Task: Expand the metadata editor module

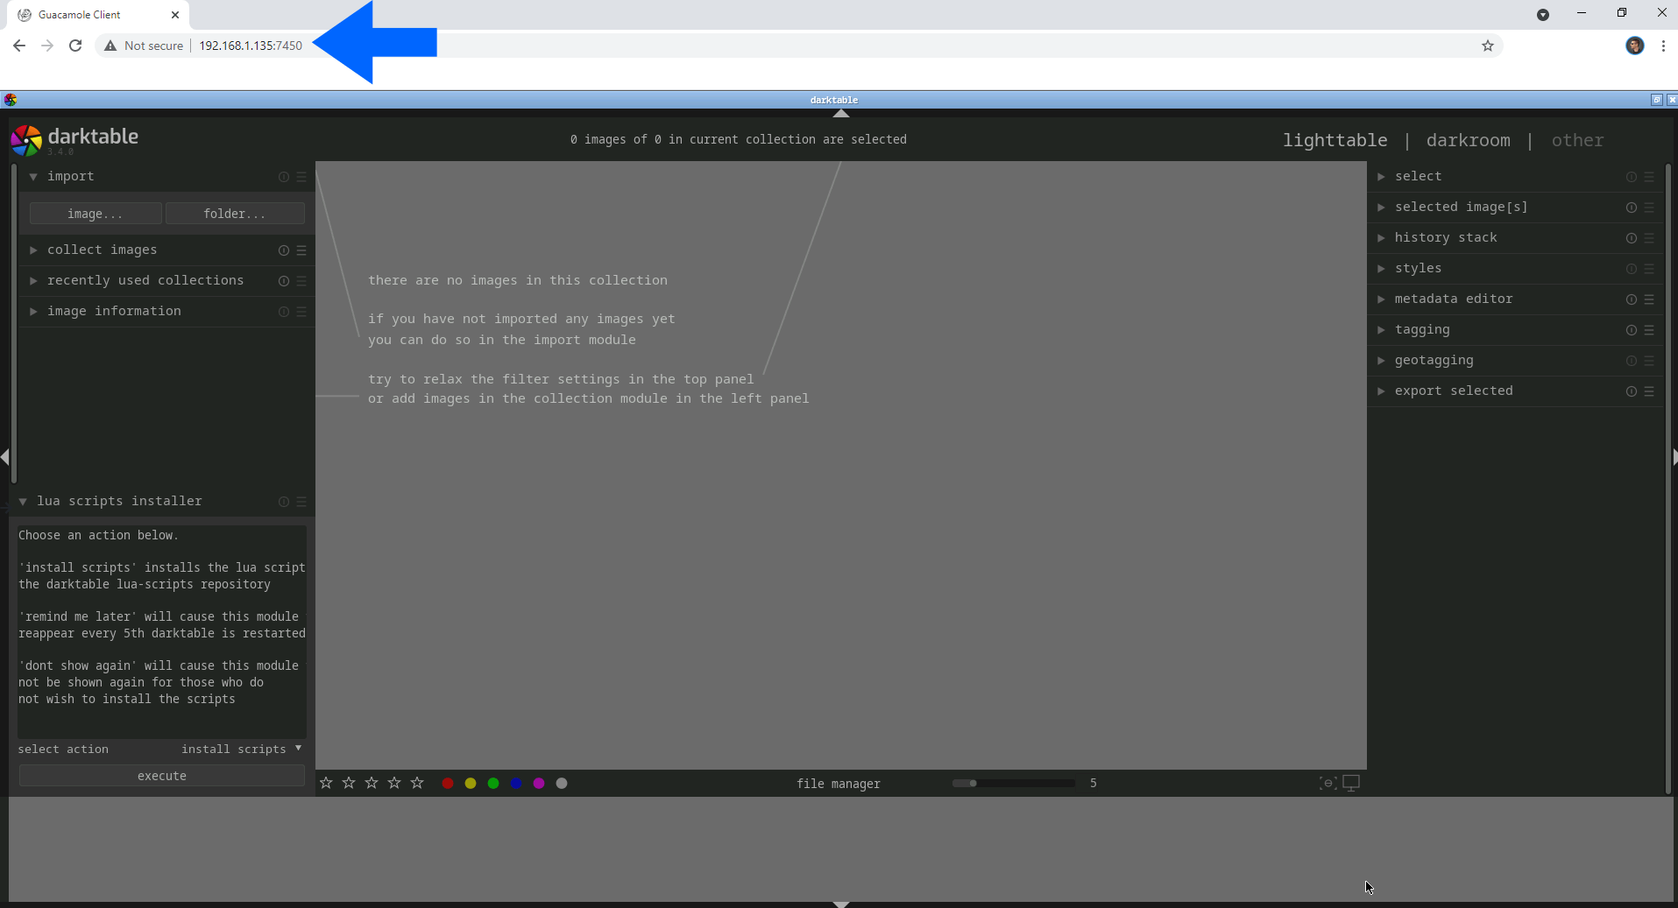Action: point(1381,299)
